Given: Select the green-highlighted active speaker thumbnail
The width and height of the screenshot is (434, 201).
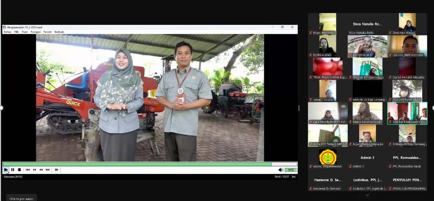Looking at the screenshot, I should coord(407,113).
